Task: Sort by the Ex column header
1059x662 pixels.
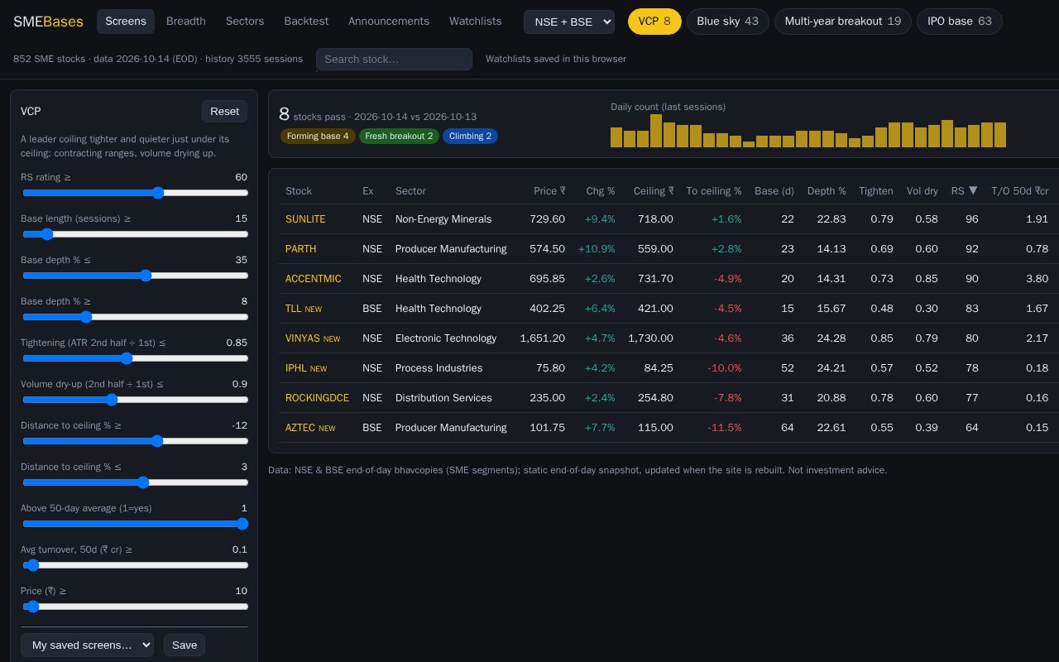Action: [368, 191]
